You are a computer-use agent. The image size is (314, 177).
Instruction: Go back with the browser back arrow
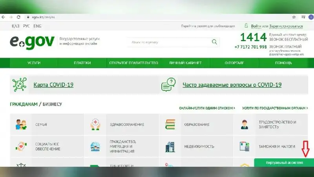click(3, 17)
